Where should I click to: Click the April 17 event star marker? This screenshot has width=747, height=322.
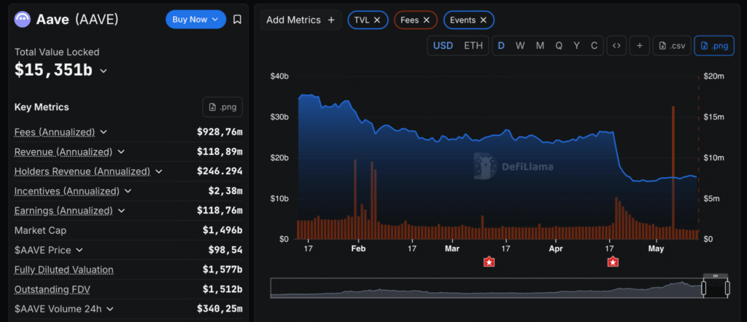point(613,262)
